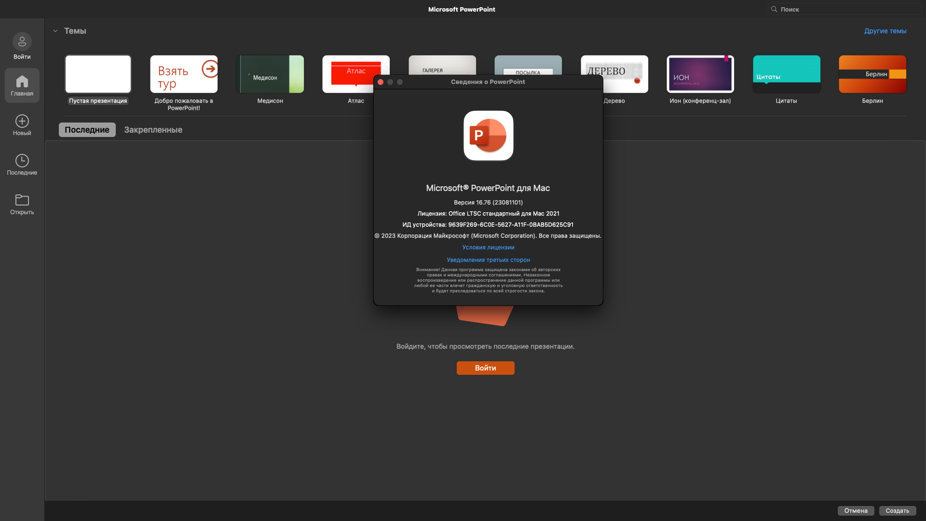Collapse the Темы section chevron
Screen dimensions: 926x521
[55, 31]
